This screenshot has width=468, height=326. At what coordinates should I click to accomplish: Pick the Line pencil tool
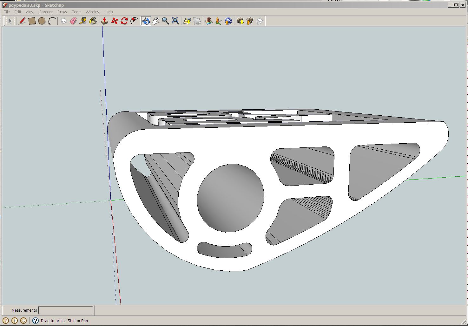22,21
